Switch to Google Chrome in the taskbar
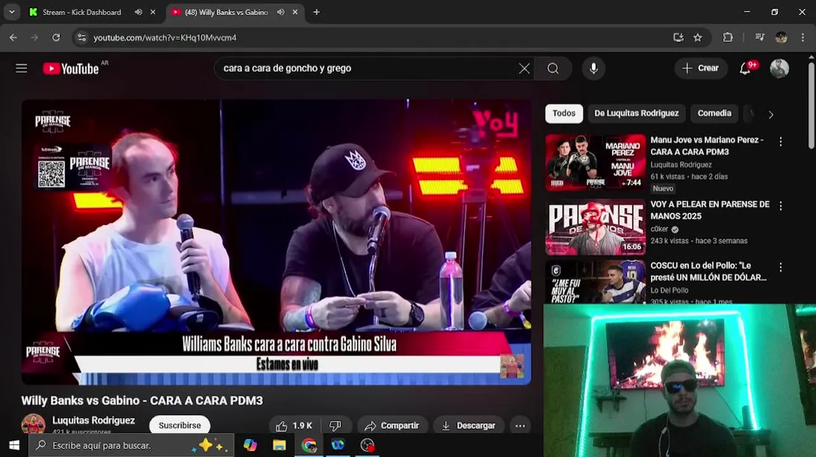 (x=309, y=445)
